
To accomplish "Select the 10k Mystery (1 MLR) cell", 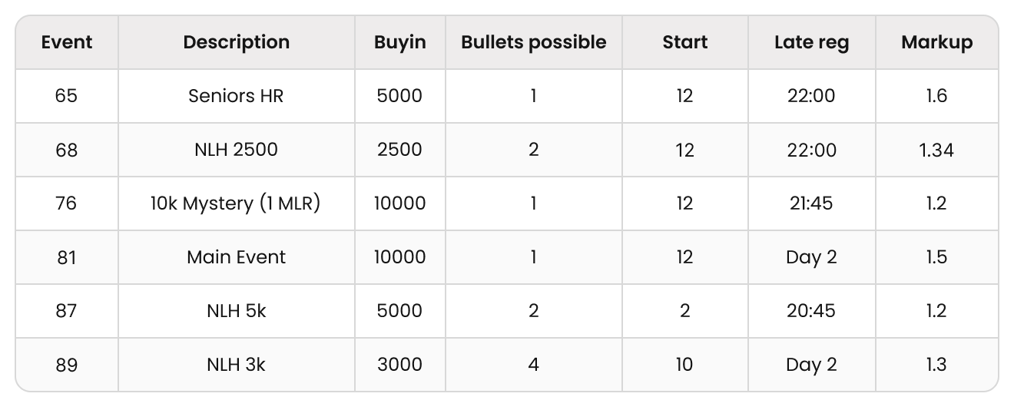I will pyautogui.click(x=237, y=203).
